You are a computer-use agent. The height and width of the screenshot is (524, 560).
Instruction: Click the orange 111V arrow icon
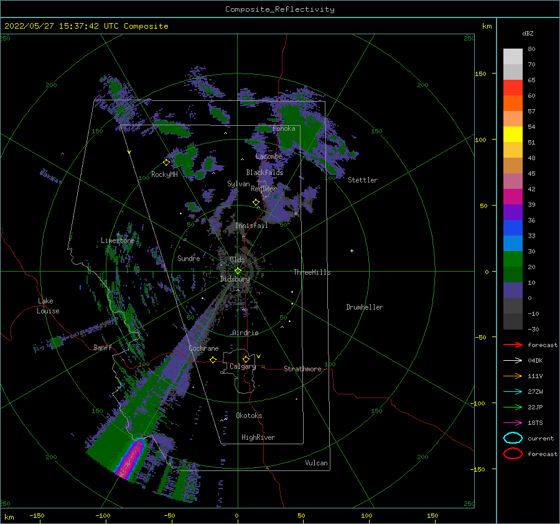click(x=513, y=376)
